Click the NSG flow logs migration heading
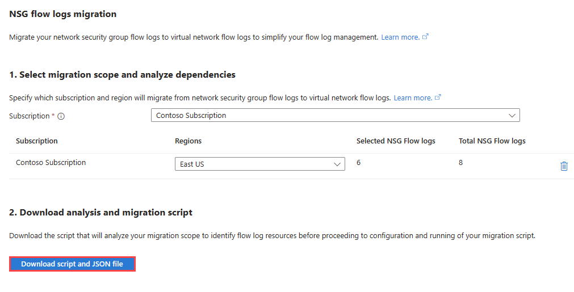This screenshot has height=292, width=574. tap(62, 14)
